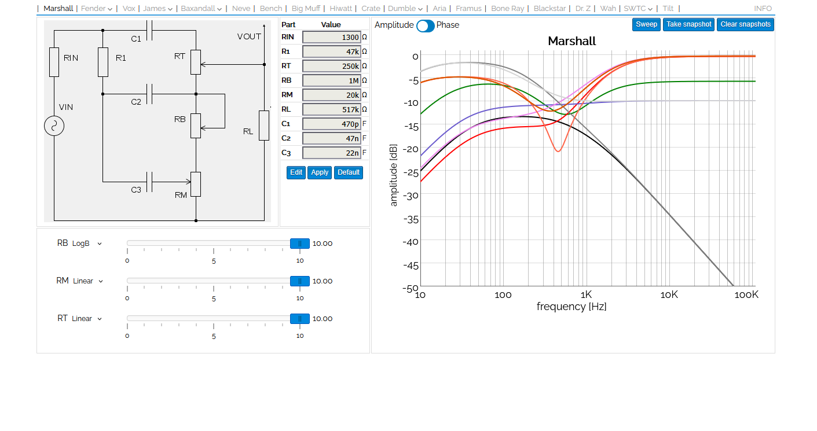817x431 pixels.
Task: Open the Blackstar tone stack tab
Action: (x=549, y=9)
